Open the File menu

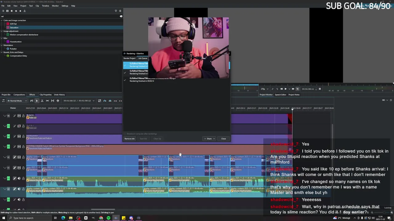point(2,6)
